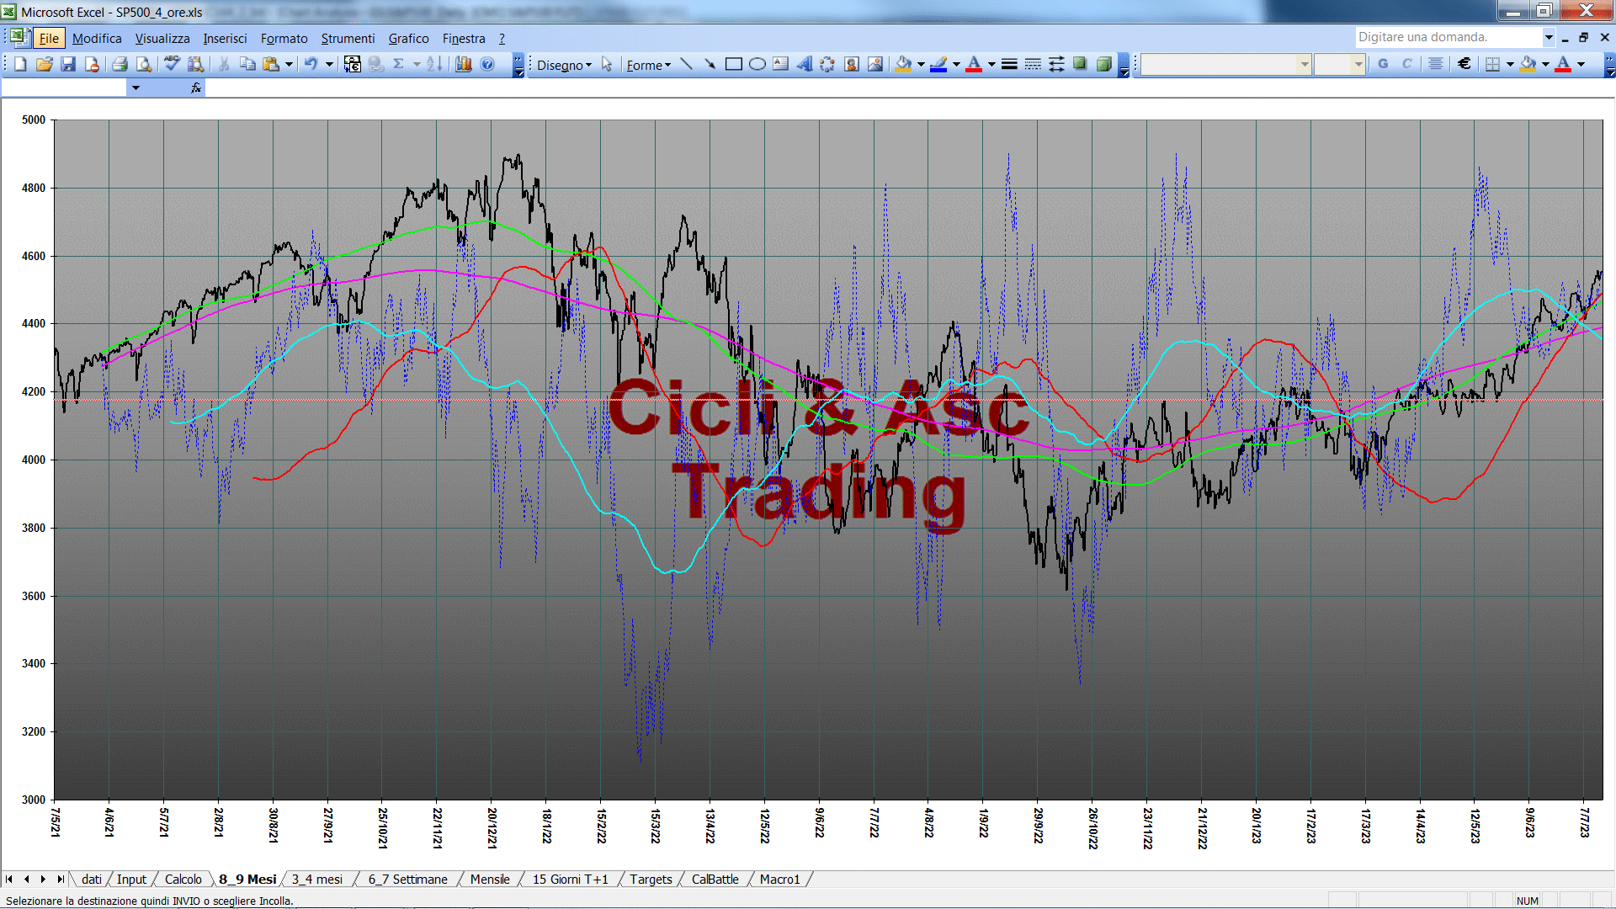Expand the Paste options dropdown arrow

pos(289,64)
